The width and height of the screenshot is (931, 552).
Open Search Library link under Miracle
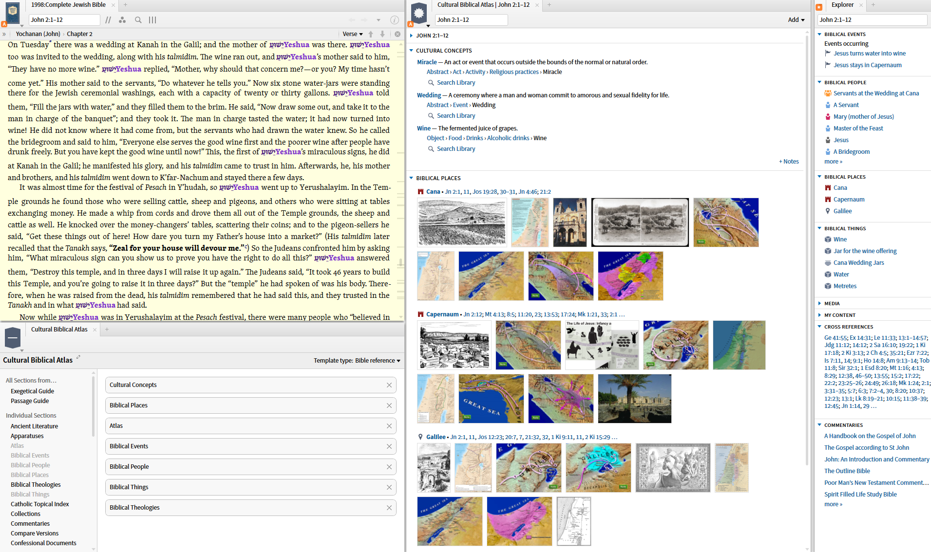456,83
